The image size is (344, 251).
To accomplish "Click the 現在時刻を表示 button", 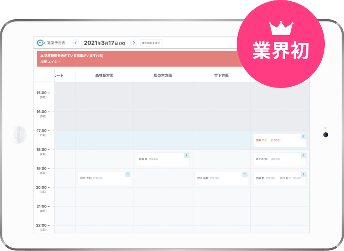I will [x=151, y=43].
